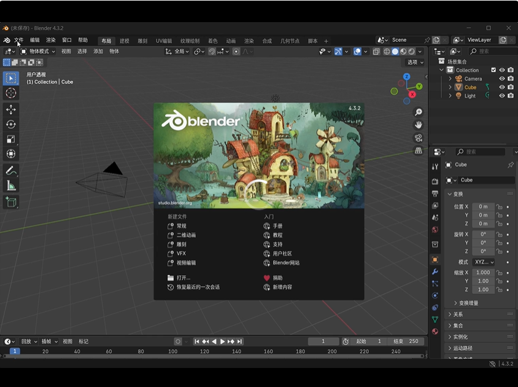This screenshot has width=518, height=387.
Task: Expand the 集合 panel
Action: [x=480, y=326]
